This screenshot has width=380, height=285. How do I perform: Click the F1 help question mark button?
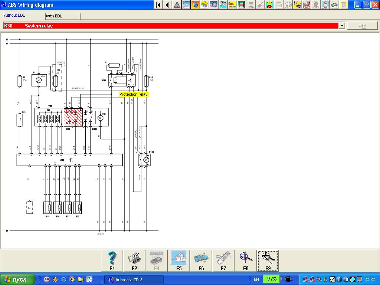coord(112,261)
